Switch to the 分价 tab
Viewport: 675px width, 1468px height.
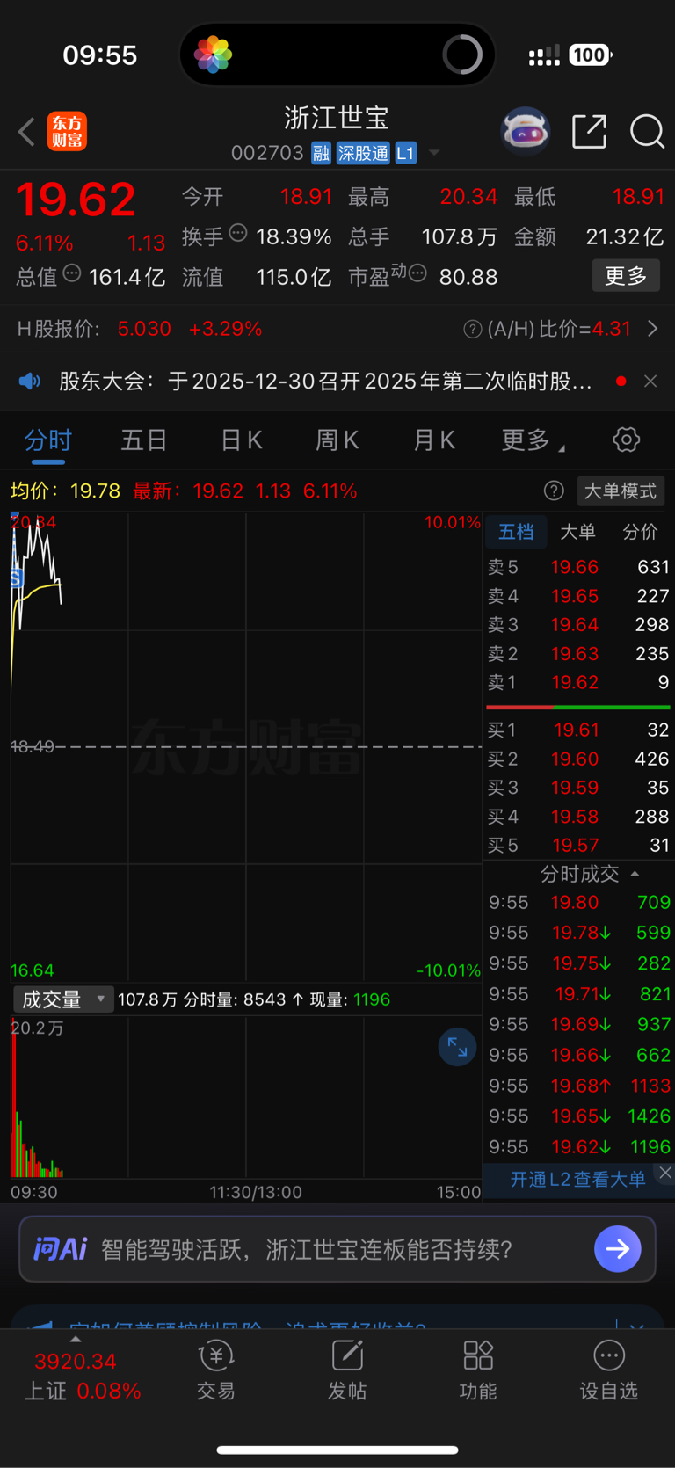pyautogui.click(x=640, y=532)
